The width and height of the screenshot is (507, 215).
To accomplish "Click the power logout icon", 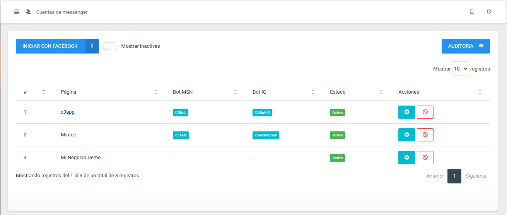I will coord(489,12).
